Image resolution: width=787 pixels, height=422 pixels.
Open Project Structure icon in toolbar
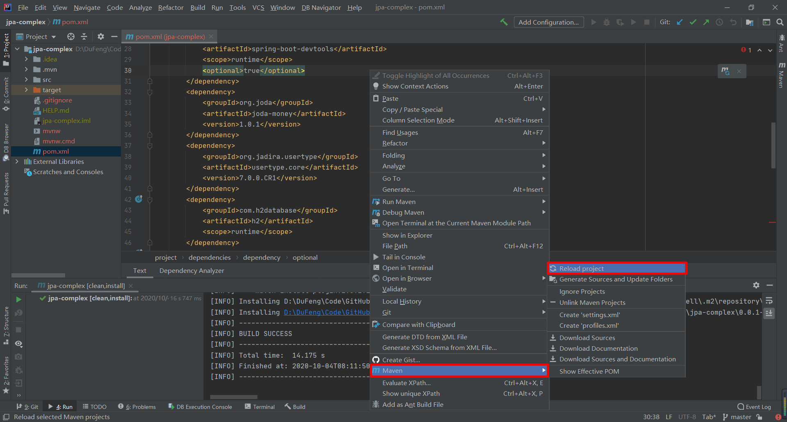coord(750,22)
